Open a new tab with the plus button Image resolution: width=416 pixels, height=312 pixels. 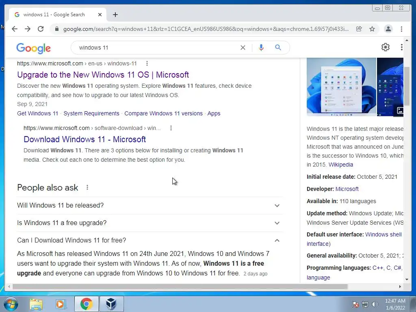pos(115,15)
